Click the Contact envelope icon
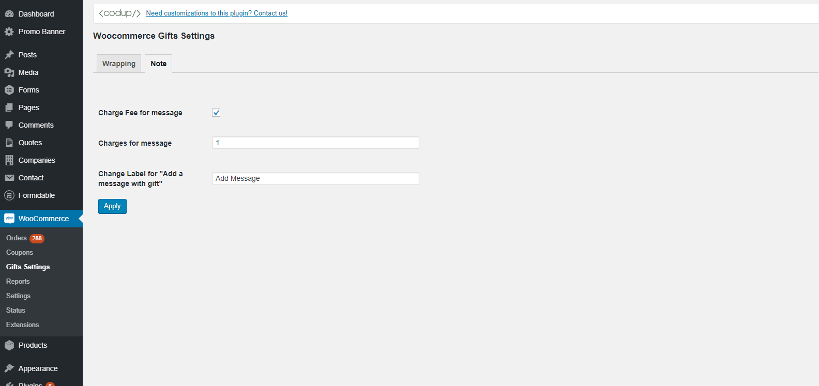Viewport: 819px width, 386px height. tap(9, 178)
